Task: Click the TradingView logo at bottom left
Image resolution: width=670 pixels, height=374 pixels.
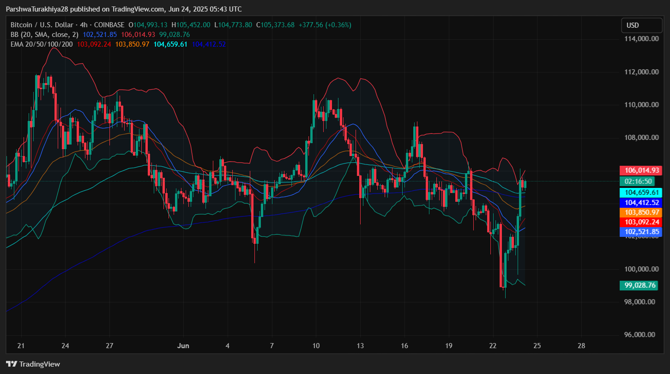Action: coord(33,364)
